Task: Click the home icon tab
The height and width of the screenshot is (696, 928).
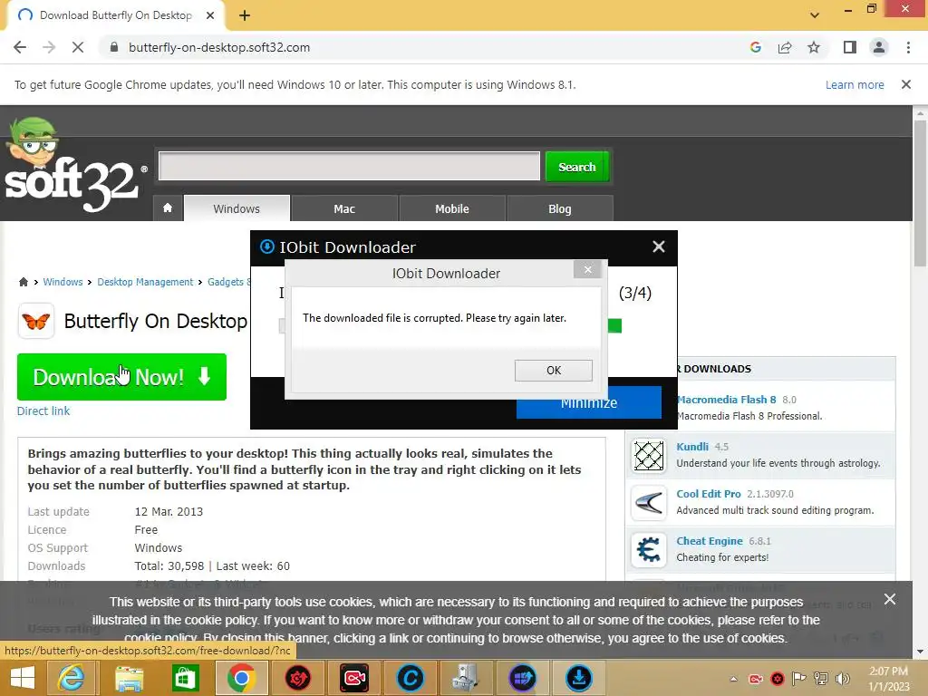Action: click(x=168, y=208)
